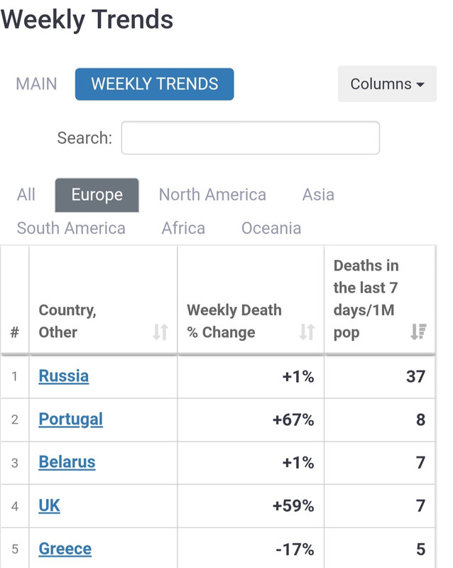Choose the Asia filter

pyautogui.click(x=318, y=195)
